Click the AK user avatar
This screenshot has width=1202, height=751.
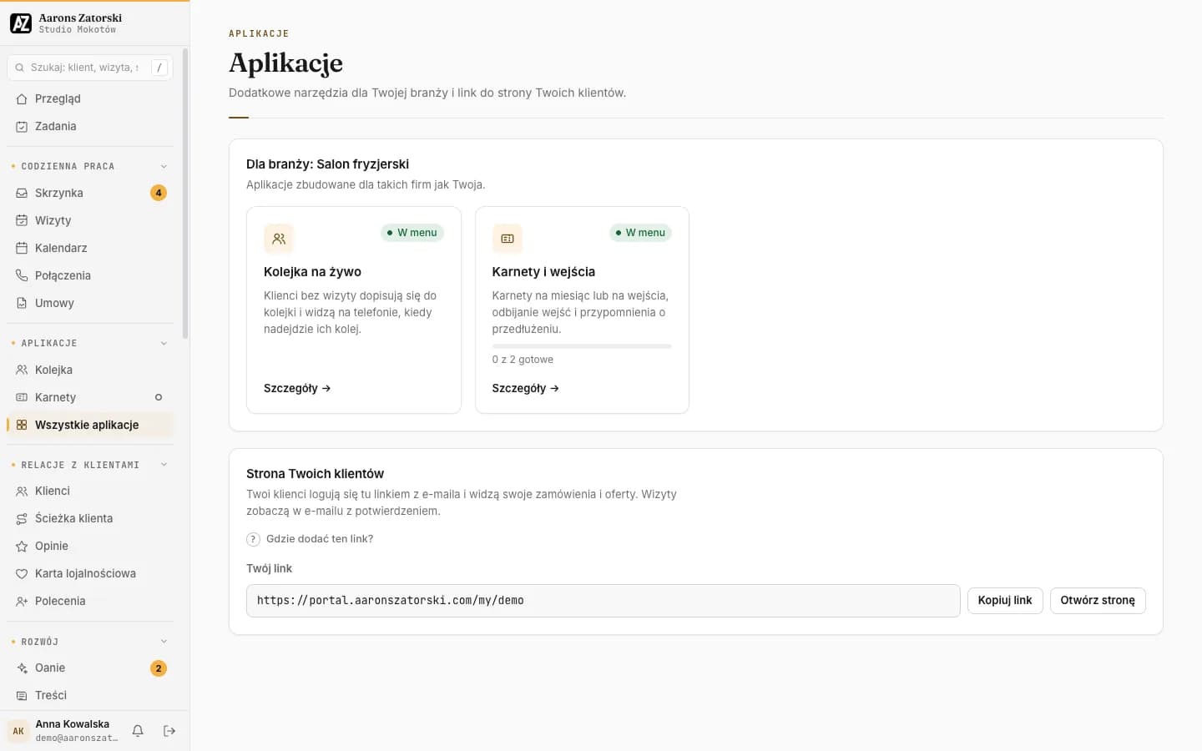[18, 731]
